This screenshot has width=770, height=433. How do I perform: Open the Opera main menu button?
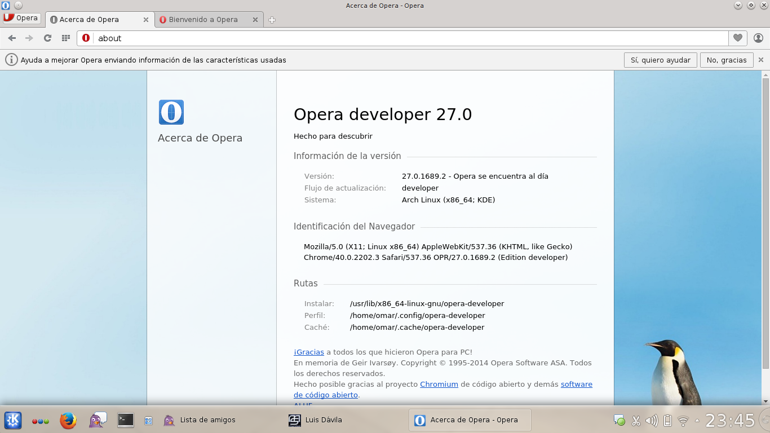click(x=22, y=18)
